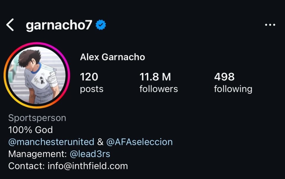Click the word 'following' under 498
This screenshot has height=179, width=285.
pyautogui.click(x=233, y=89)
